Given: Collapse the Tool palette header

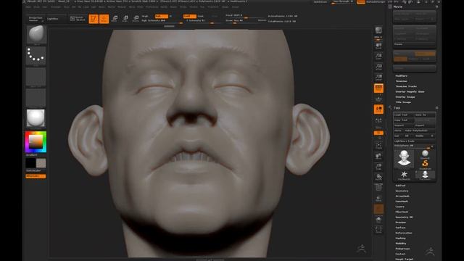Looking at the screenshot, I should (397, 108).
